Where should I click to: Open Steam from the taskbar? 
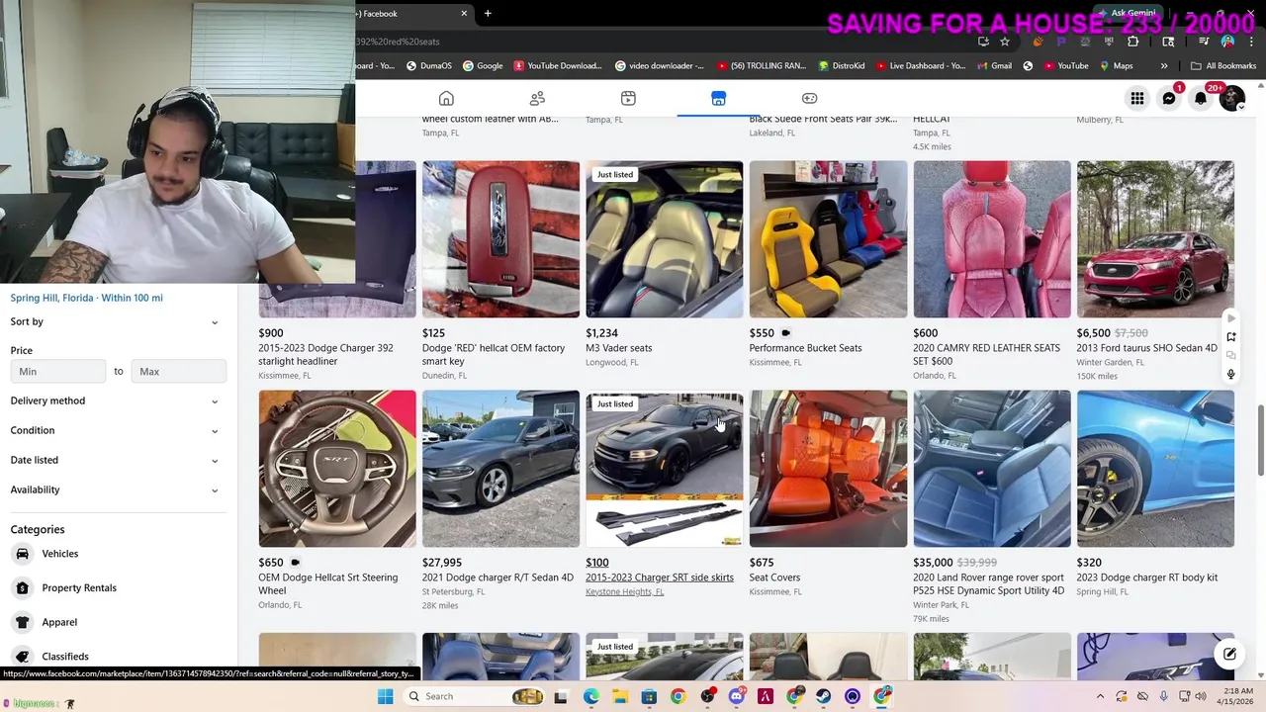[x=824, y=696]
